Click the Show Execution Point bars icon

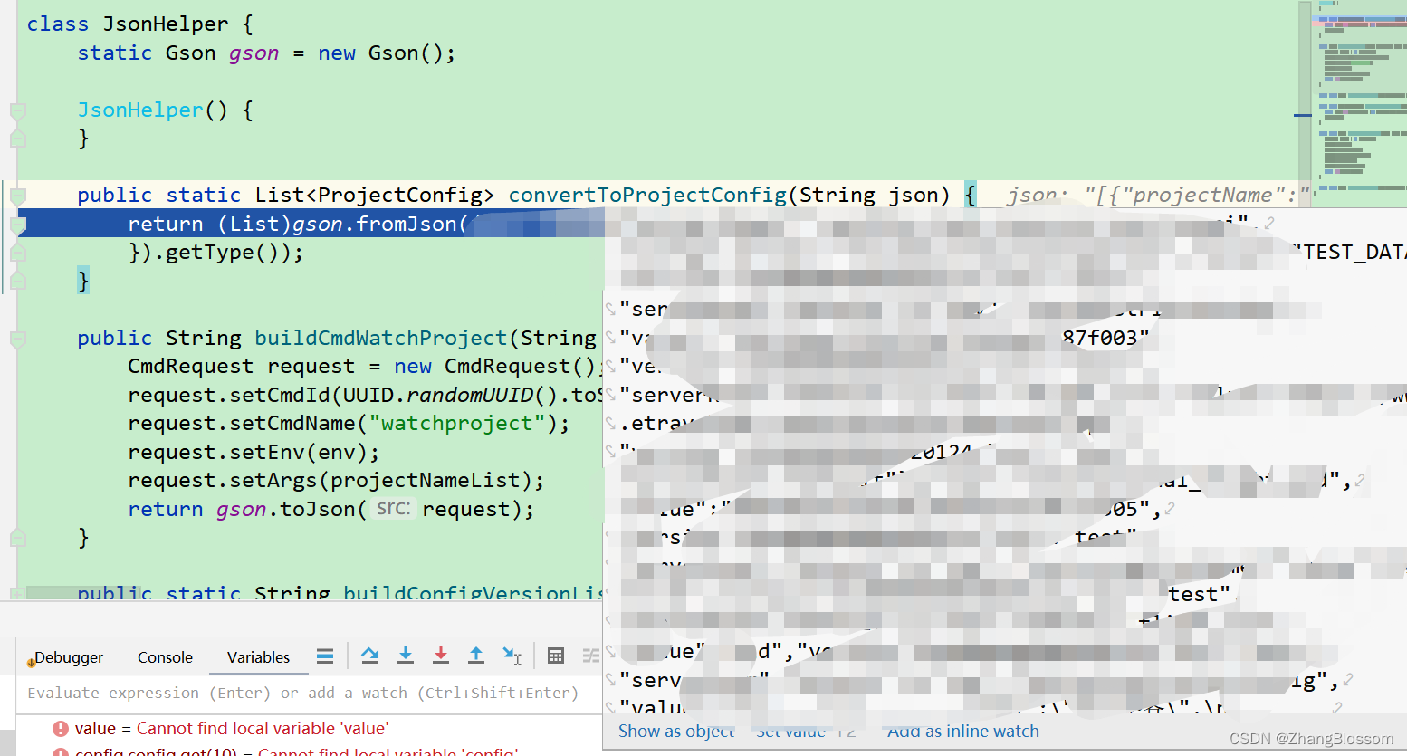(325, 656)
